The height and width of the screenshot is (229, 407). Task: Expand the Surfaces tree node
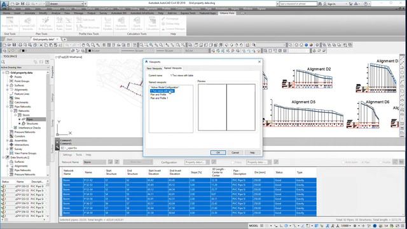point(8,85)
